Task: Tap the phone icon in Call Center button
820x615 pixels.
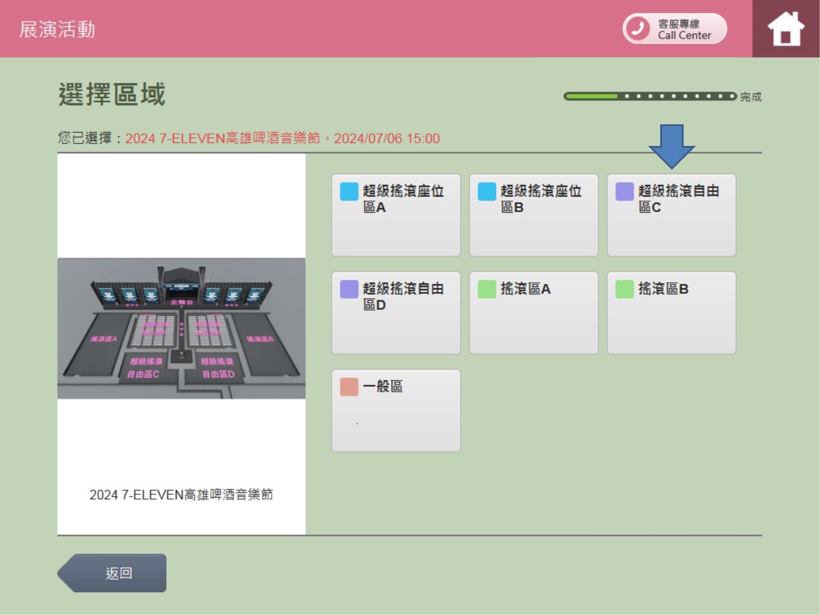Action: (x=637, y=29)
